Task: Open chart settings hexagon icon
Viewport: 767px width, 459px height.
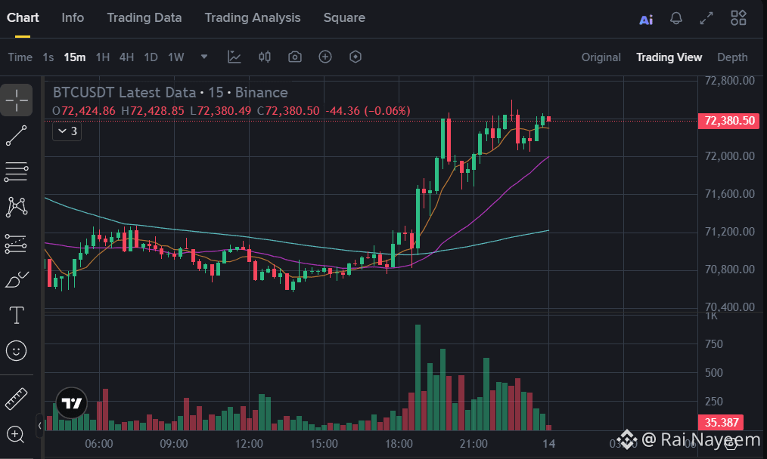Action: click(x=356, y=57)
